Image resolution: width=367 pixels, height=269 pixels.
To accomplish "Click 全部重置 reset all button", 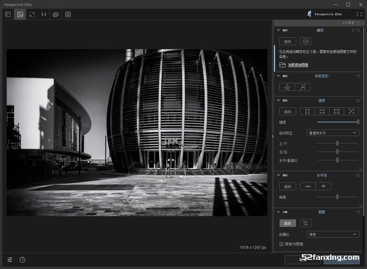I will pyautogui.click(x=351, y=23).
